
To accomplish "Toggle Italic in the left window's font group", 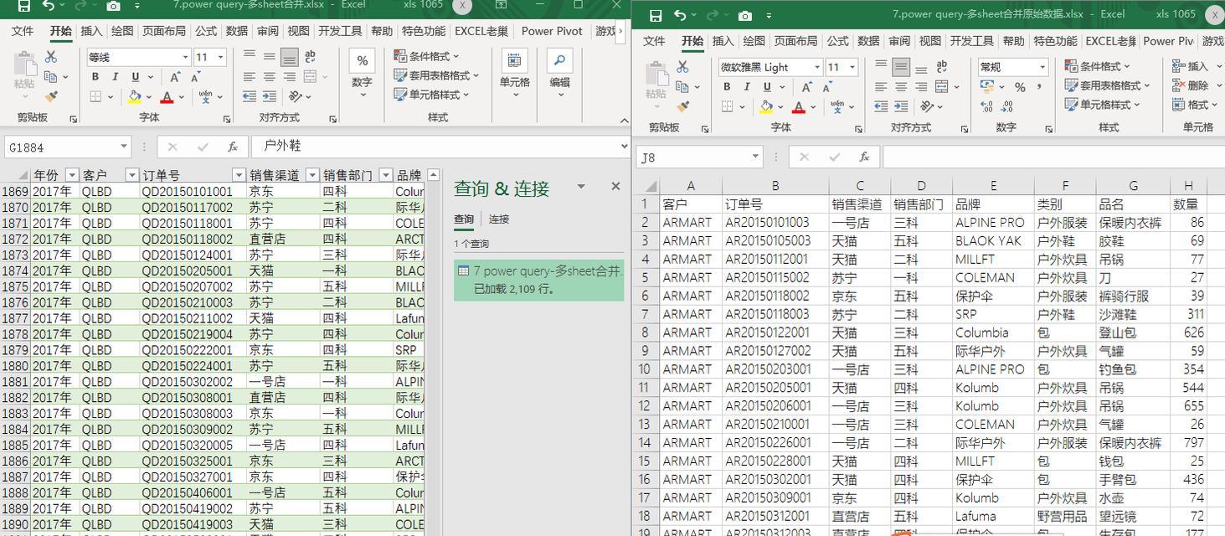I will 115,77.
